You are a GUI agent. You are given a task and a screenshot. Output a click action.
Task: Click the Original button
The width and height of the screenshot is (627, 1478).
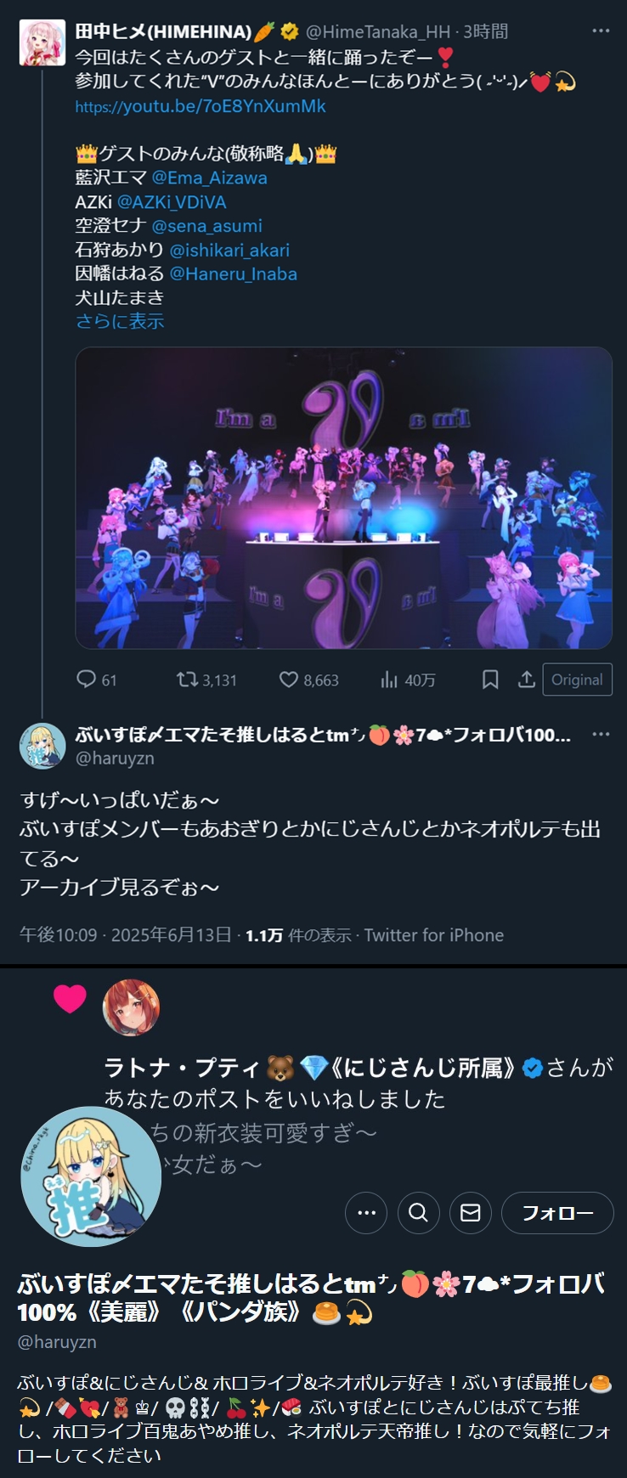tap(577, 680)
